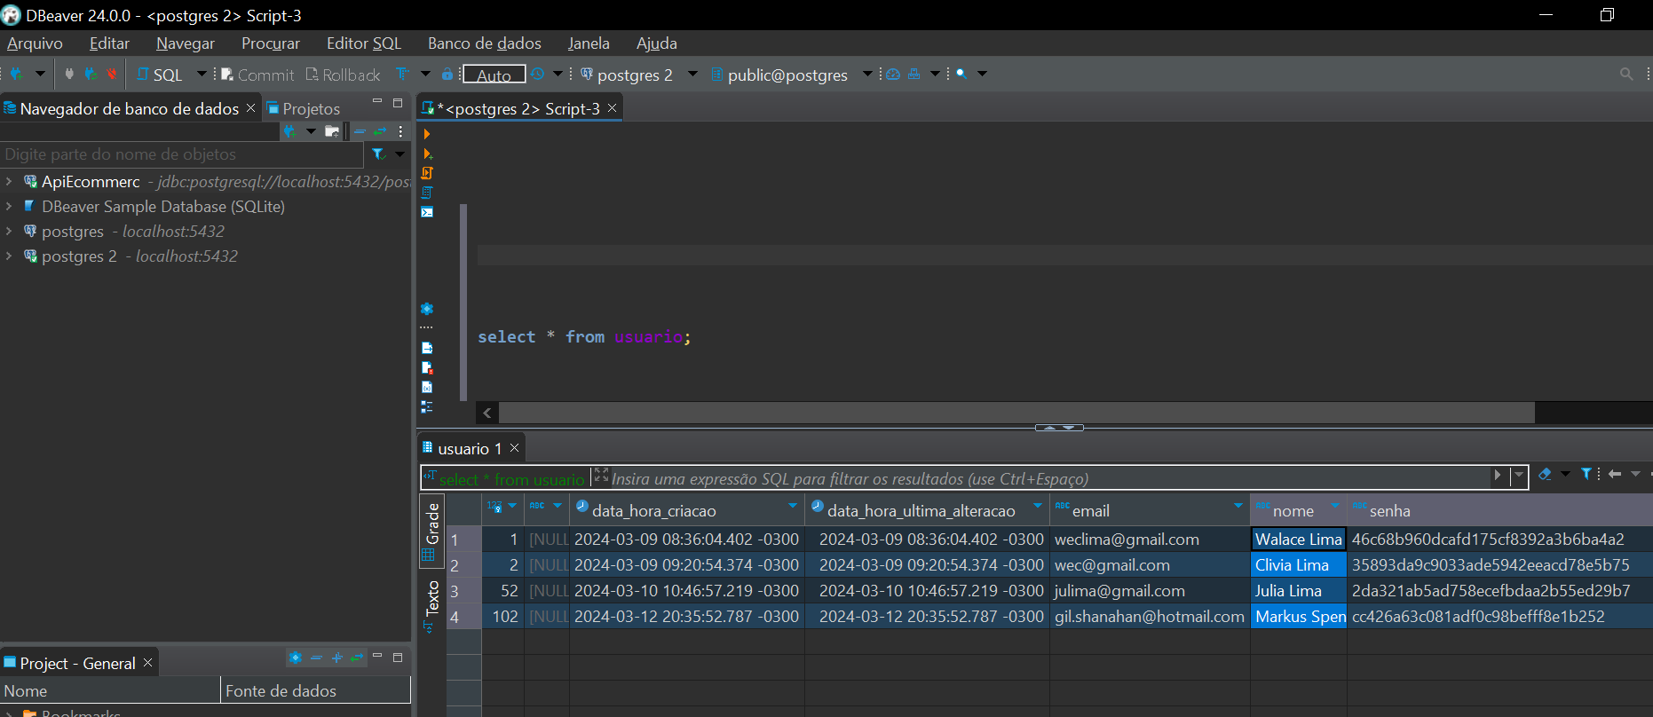1653x717 pixels.
Task: Click the apply filter arrow button
Action: tap(1498, 476)
